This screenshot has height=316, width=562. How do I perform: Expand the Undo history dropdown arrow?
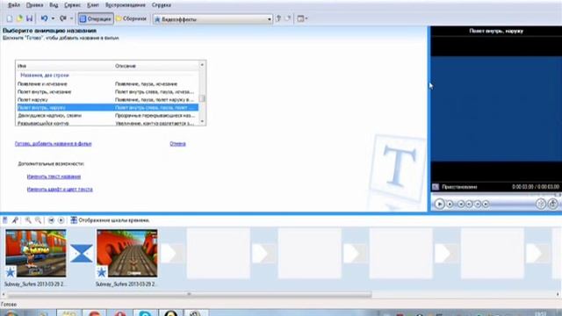(53, 18)
